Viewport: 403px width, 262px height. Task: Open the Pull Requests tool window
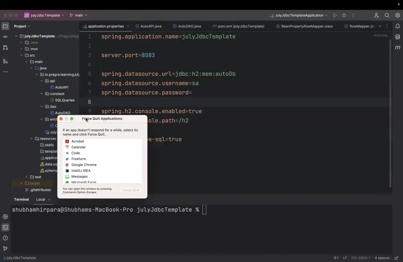tap(5, 47)
